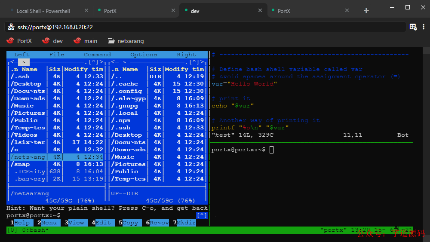Switch to the Local Shell - Powershell tab
Image resolution: width=430 pixels, height=242 pixels.
click(x=43, y=11)
